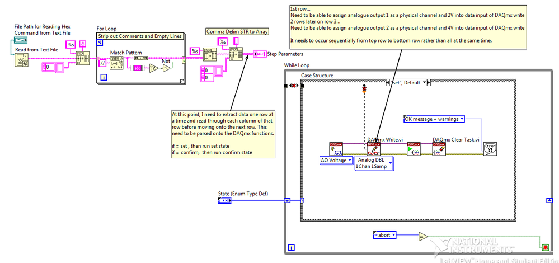Select the pink abc string constant in the For Loop

pos(137,68)
